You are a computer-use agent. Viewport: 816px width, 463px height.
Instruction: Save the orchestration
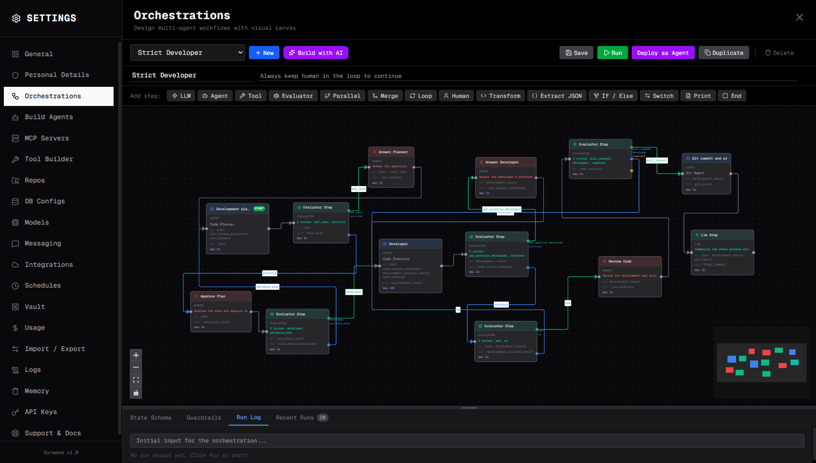click(x=576, y=53)
